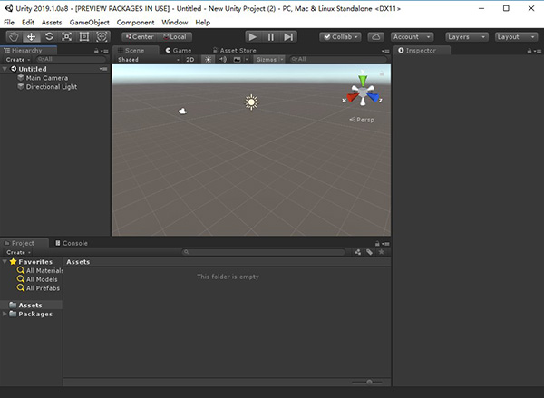Image resolution: width=544 pixels, height=398 pixels.
Task: Select All Materials in Favorites
Action: coord(44,270)
